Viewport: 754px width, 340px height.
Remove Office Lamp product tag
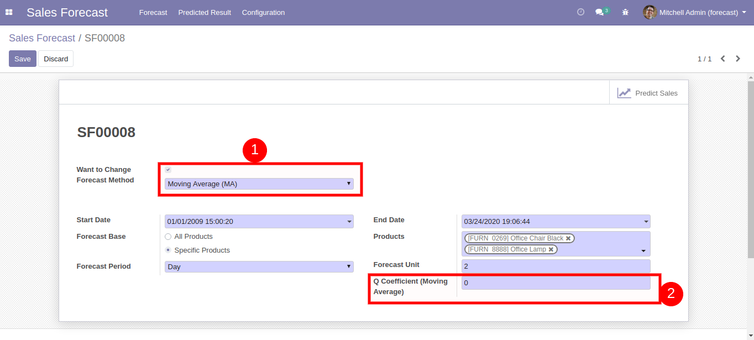[551, 249]
